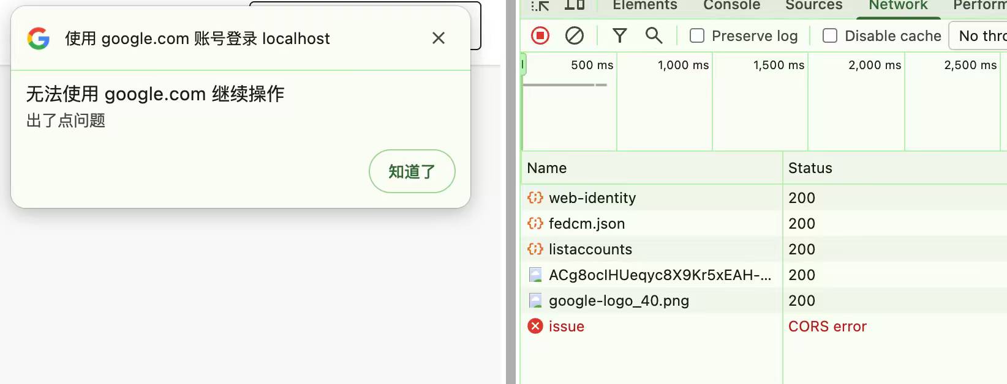Viewport: 1007px width, 384px height.
Task: Click the JSON icon next to listaccounts
Action: point(535,249)
